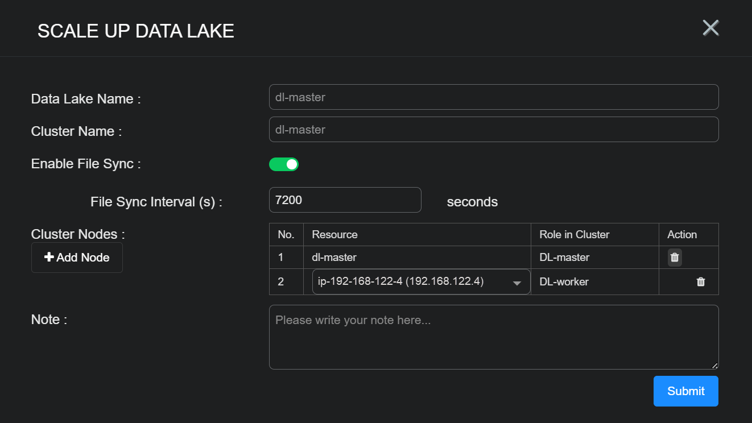Grab the Note textarea resize handle
752x423 pixels.
pyautogui.click(x=715, y=366)
